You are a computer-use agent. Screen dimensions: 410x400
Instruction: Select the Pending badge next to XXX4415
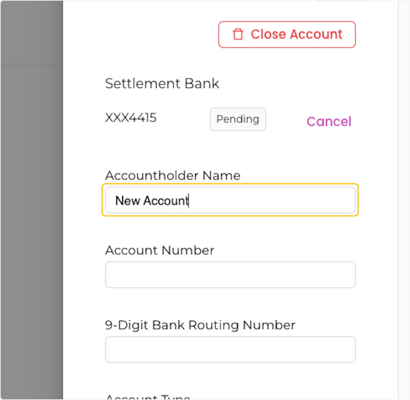point(237,119)
